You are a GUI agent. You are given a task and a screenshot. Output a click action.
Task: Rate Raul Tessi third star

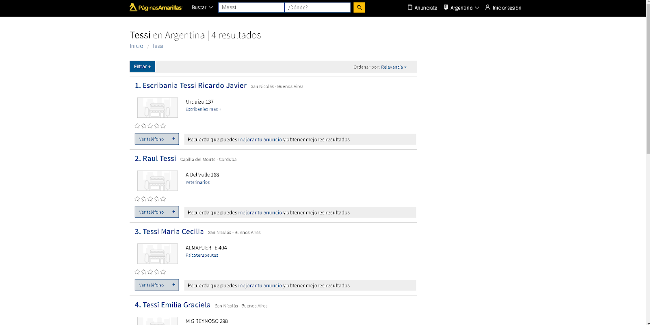click(150, 199)
